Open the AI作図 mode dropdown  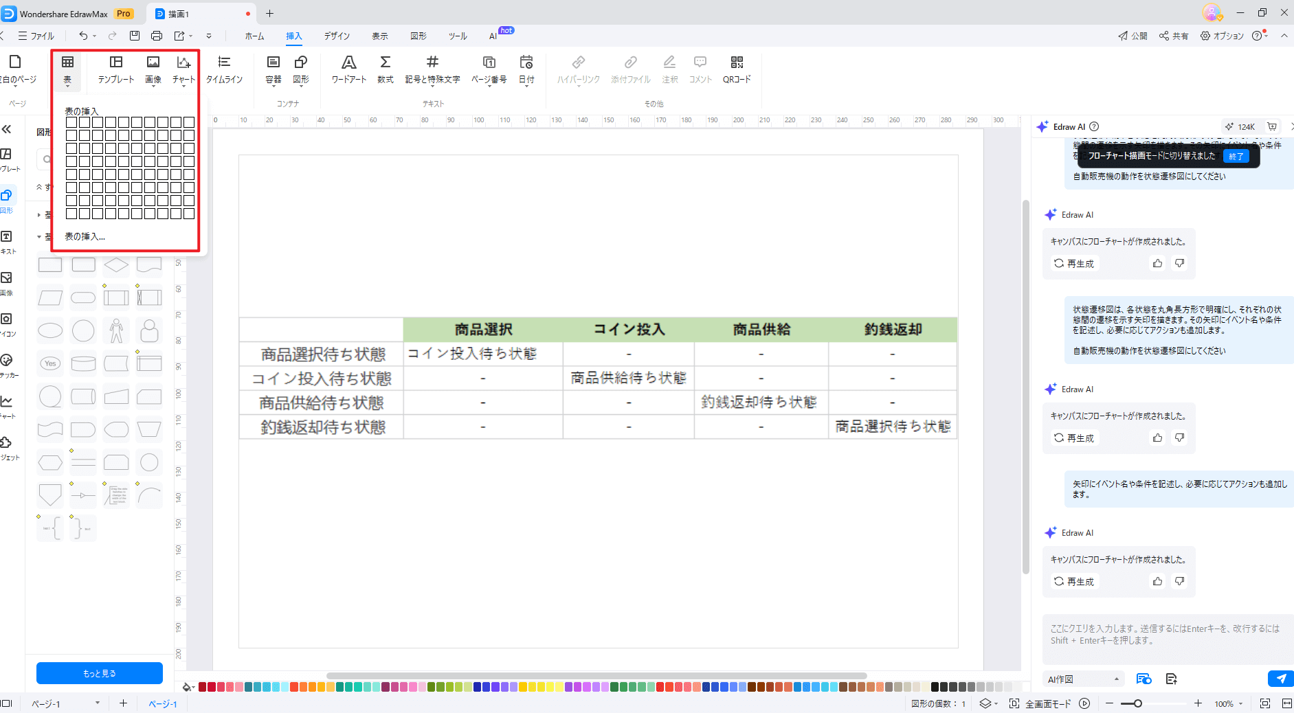coord(1084,679)
